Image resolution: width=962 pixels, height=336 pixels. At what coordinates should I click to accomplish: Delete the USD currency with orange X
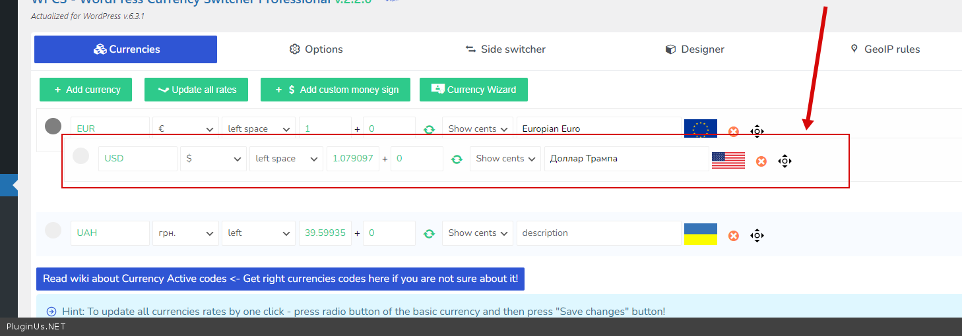point(761,161)
